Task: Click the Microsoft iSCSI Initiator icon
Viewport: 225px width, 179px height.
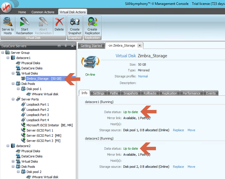Action: (x=23, y=125)
